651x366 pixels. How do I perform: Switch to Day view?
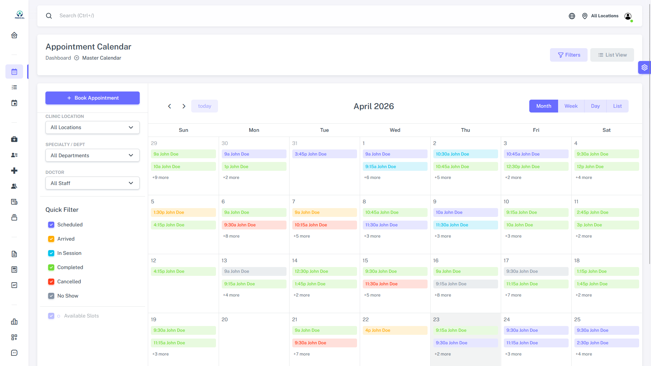click(x=595, y=106)
